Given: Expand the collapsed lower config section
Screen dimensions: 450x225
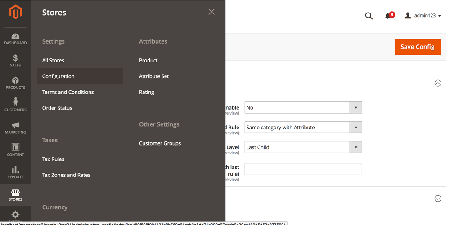Looking at the screenshot, I should pyautogui.click(x=438, y=199).
